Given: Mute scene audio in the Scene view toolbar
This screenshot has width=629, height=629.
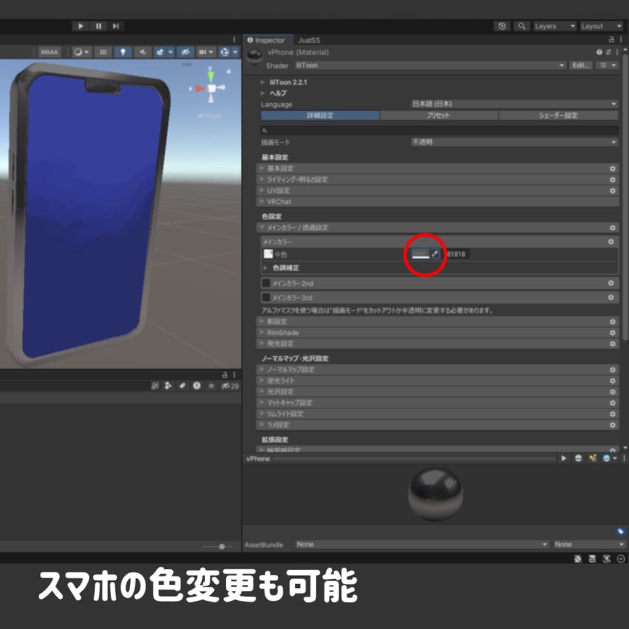Looking at the screenshot, I should tap(143, 52).
